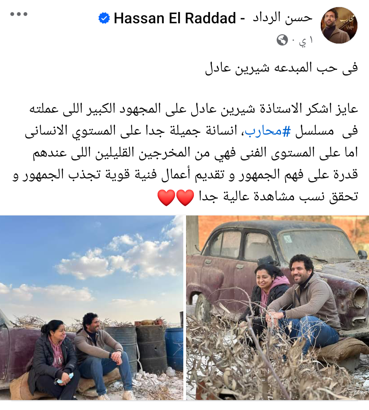Click the second red heart emoji
The height and width of the screenshot is (410, 369).
tap(166, 198)
